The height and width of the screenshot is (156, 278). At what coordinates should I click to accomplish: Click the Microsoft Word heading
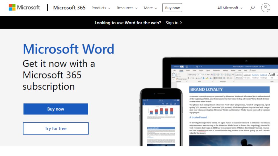(68, 49)
